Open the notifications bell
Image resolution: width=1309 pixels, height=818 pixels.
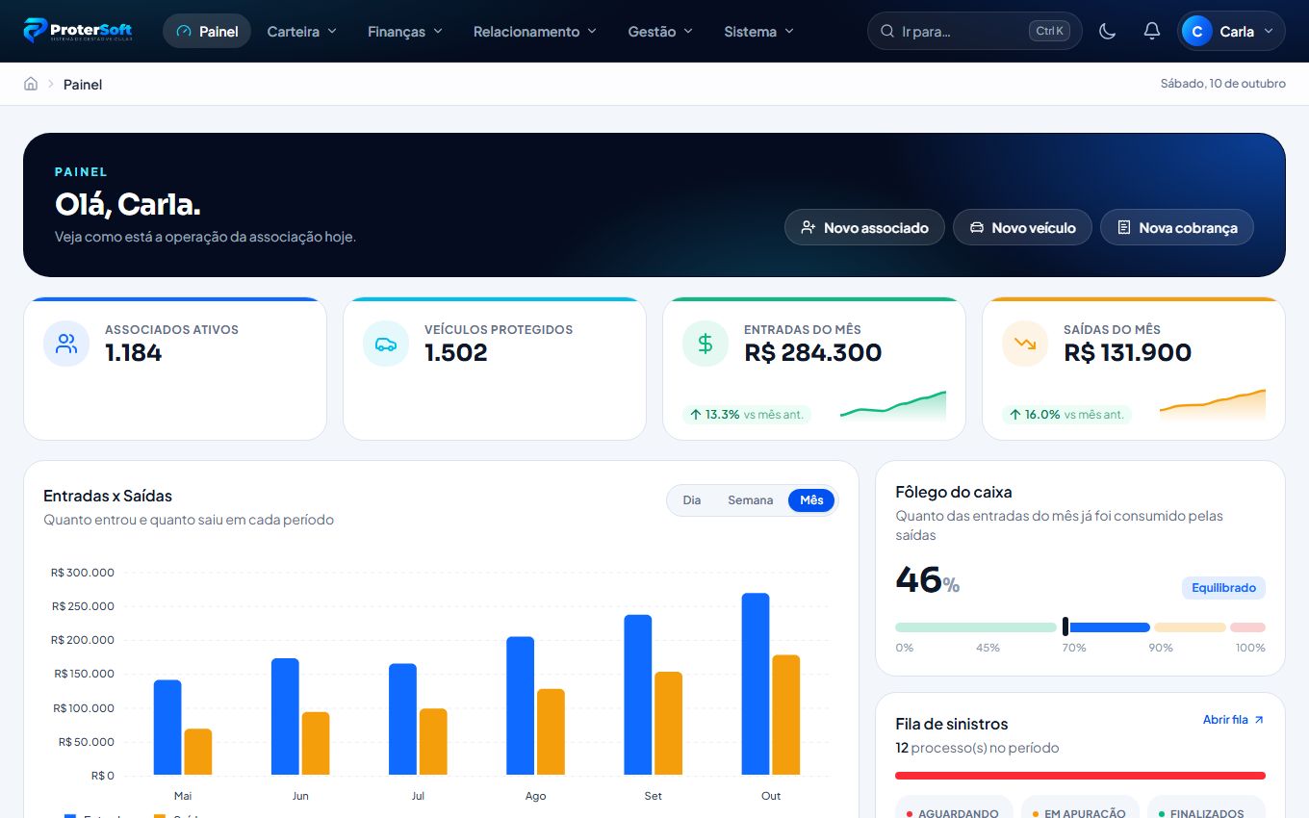[1151, 31]
